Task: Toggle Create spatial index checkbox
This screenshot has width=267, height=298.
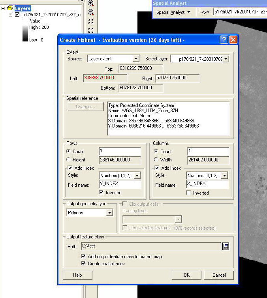Action: [x=83, y=263]
